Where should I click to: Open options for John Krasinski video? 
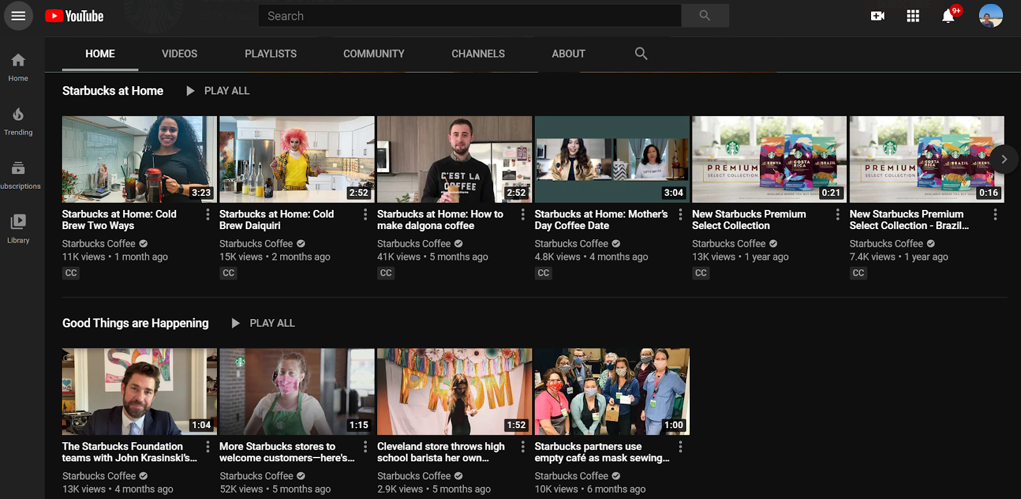click(x=207, y=447)
